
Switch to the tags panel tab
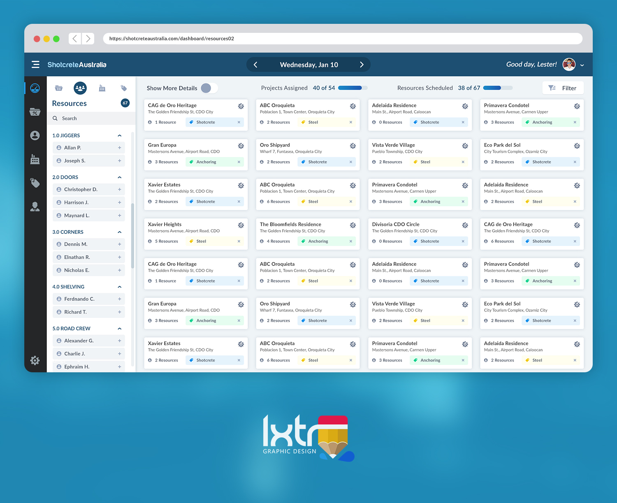(124, 88)
